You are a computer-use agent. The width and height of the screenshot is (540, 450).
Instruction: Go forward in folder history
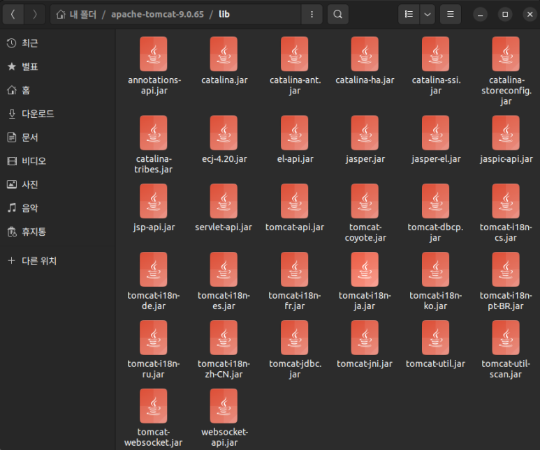coord(35,15)
